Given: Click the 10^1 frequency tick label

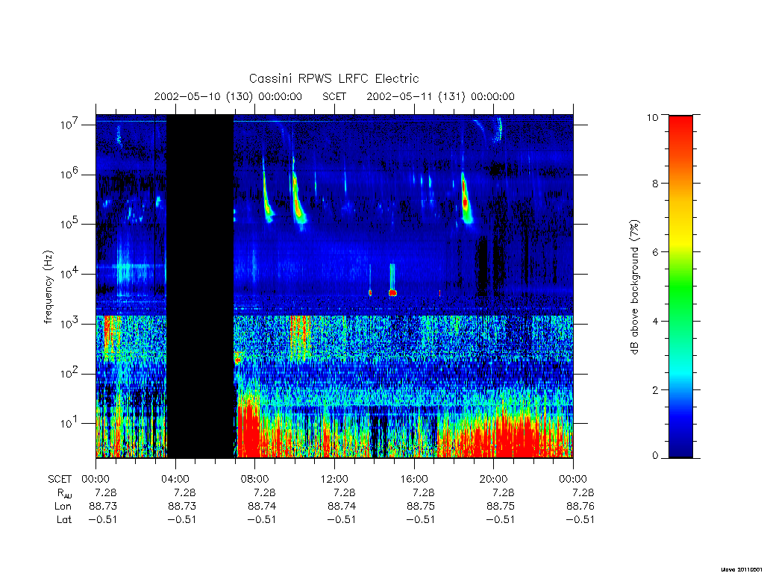Looking at the screenshot, I should pos(71,423).
